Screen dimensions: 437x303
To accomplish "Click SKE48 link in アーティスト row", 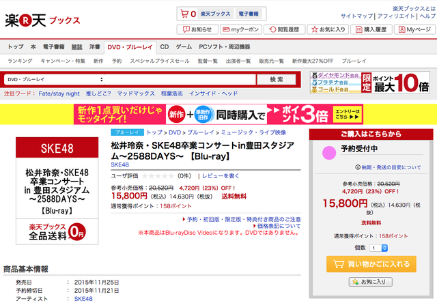I will (x=83, y=299).
